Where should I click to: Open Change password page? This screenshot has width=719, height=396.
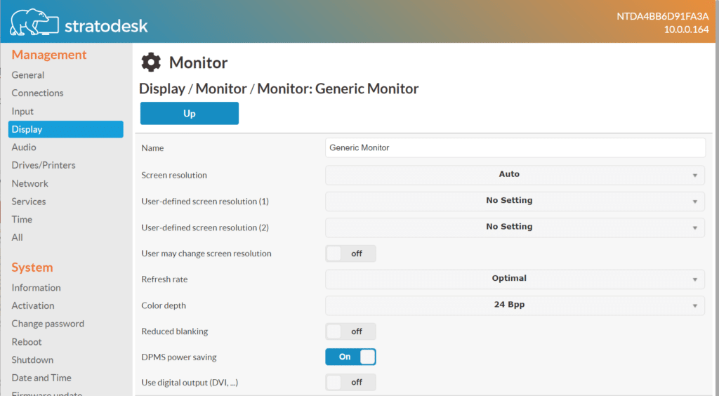[x=48, y=324]
